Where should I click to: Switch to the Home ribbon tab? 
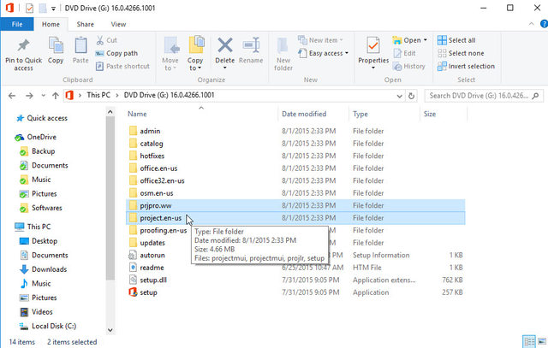pyautogui.click(x=51, y=24)
